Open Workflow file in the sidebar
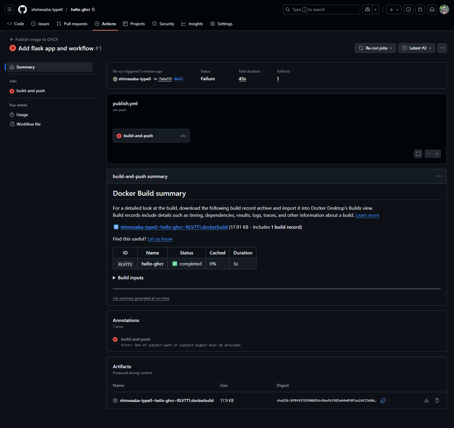Viewport: 454px width, 428px height. (28, 124)
